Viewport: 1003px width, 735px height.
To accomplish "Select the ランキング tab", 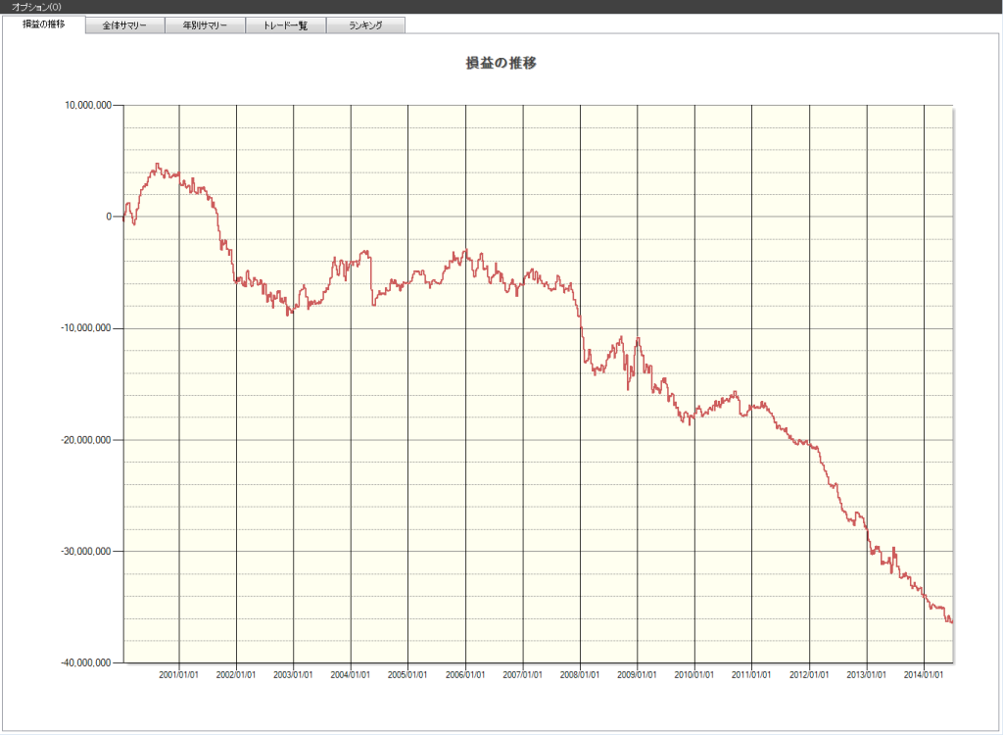I will (365, 25).
